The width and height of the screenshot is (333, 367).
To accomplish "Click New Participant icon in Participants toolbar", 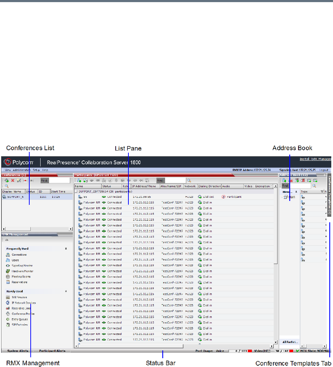I will point(79,181).
